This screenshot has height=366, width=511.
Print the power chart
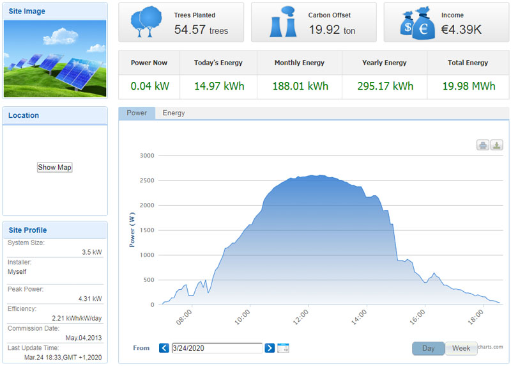[483, 145]
